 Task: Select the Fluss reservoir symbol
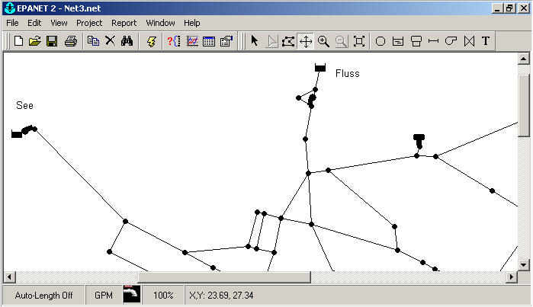point(319,68)
